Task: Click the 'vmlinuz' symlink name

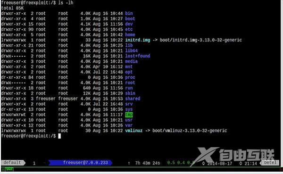Action: click(x=134, y=131)
